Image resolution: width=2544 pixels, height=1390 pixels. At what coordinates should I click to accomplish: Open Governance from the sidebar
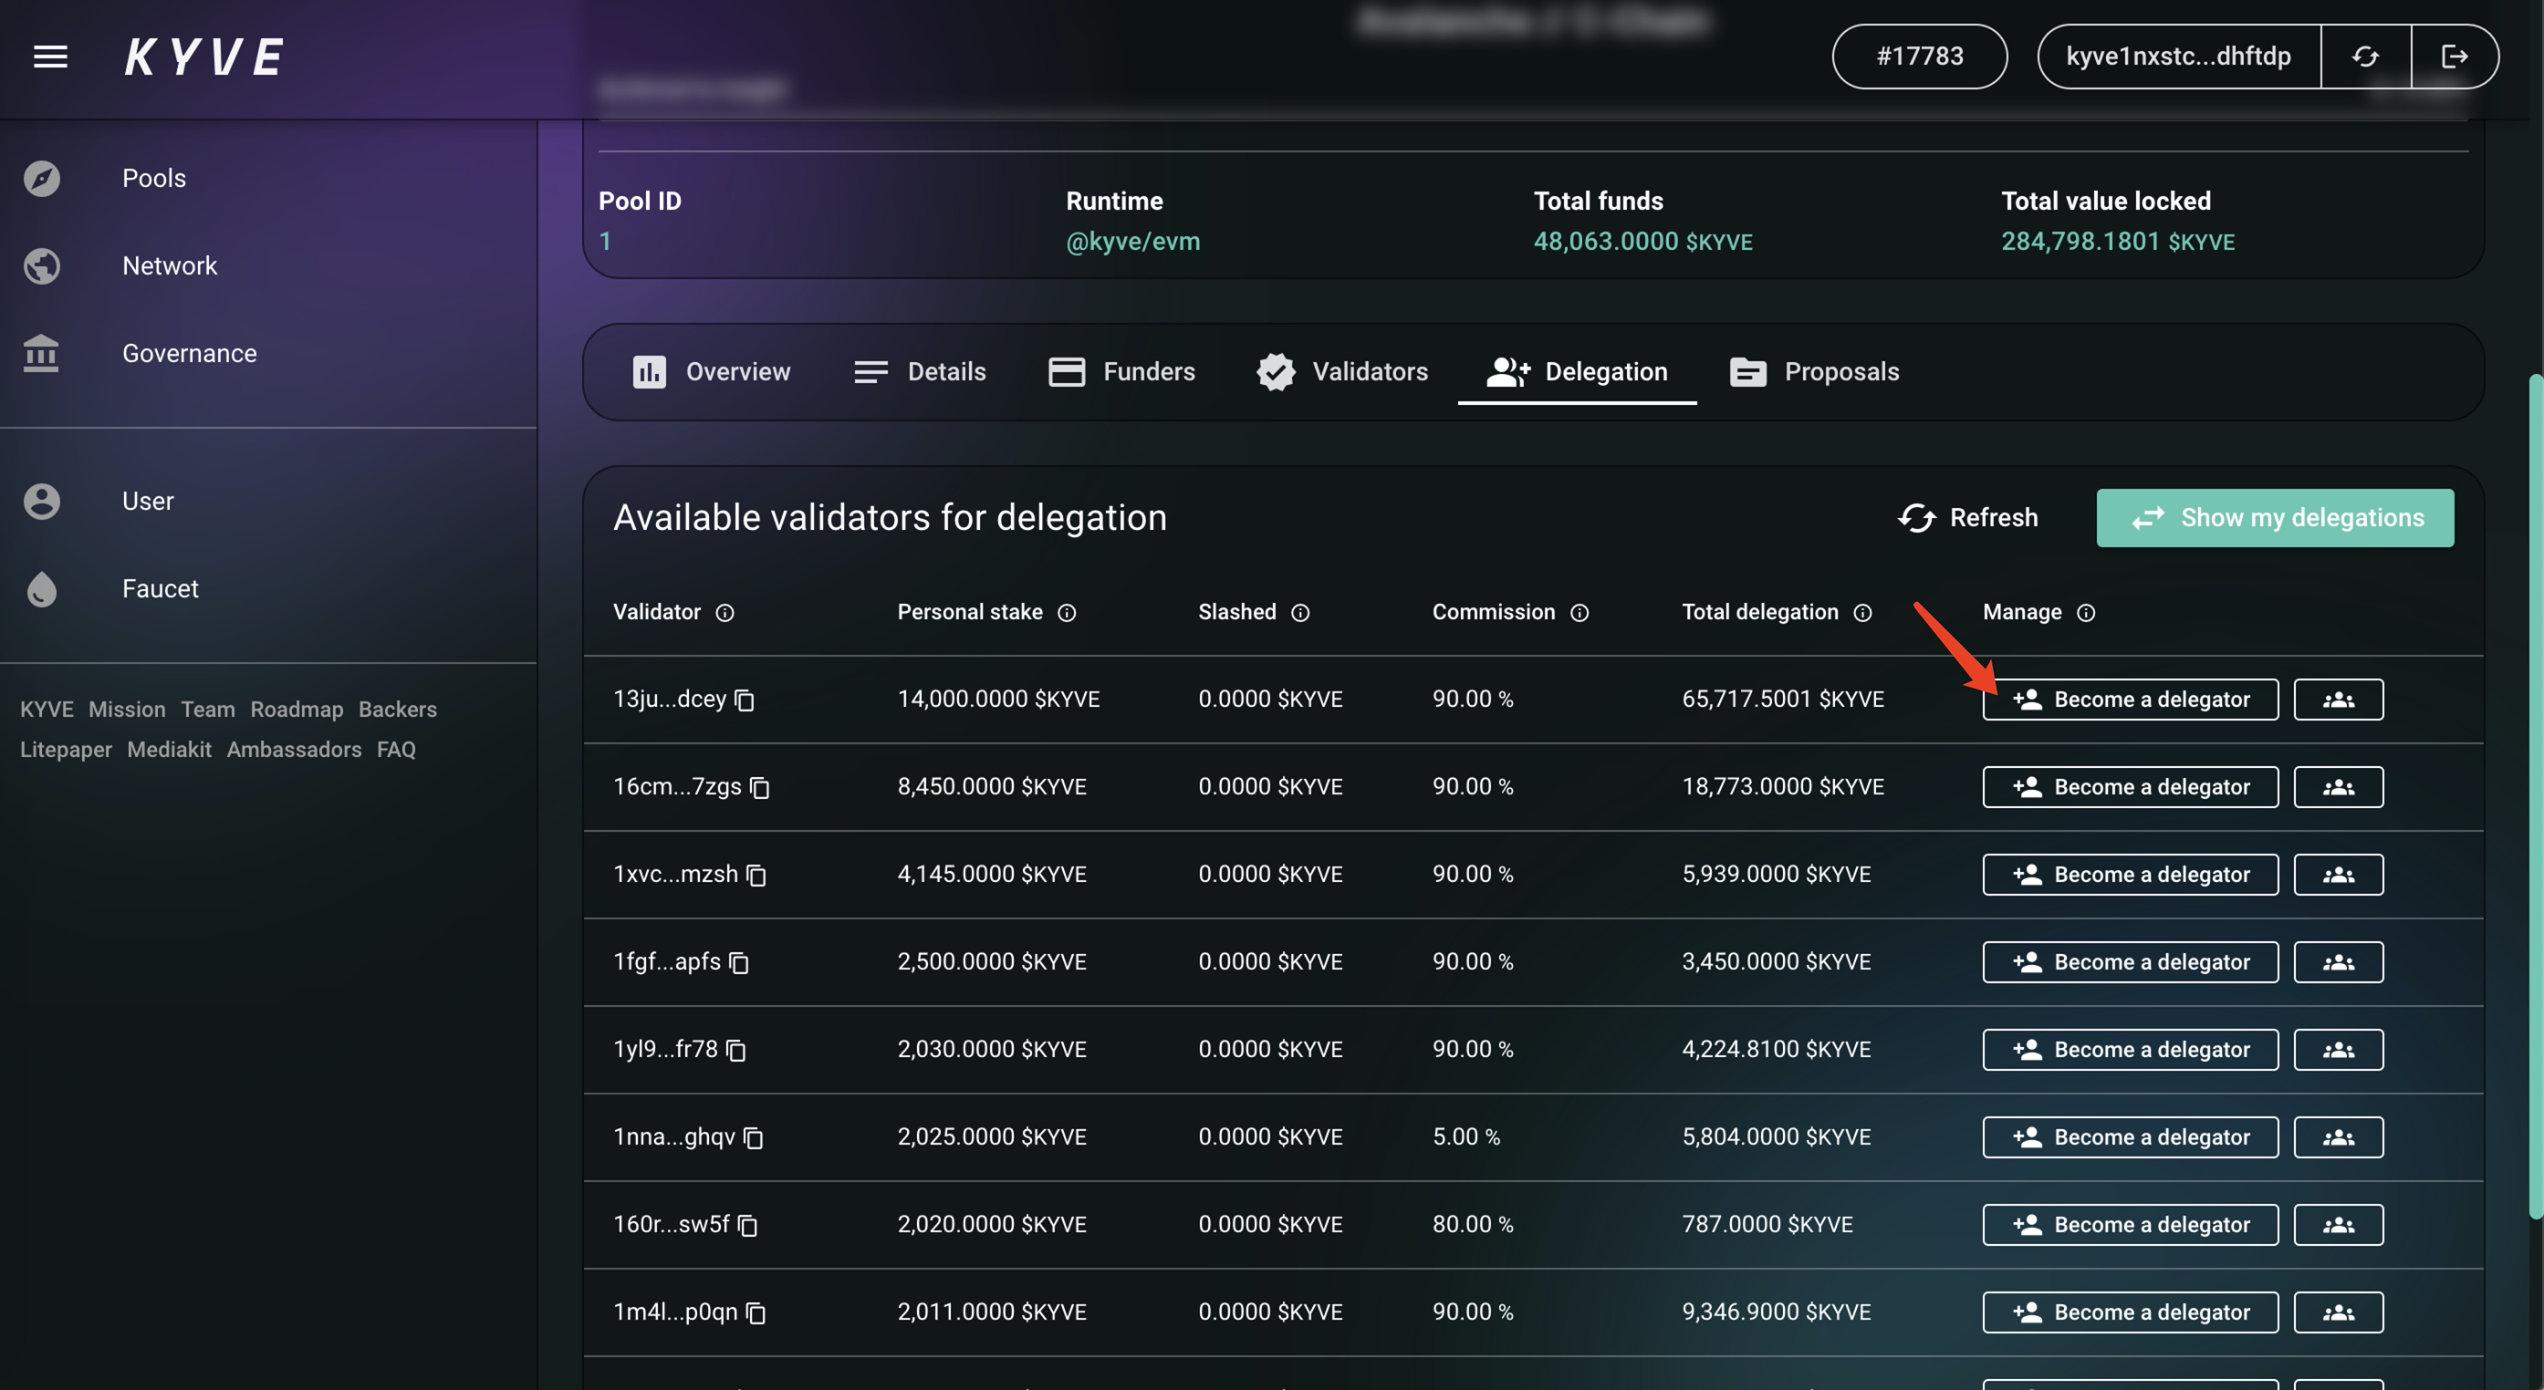[189, 353]
